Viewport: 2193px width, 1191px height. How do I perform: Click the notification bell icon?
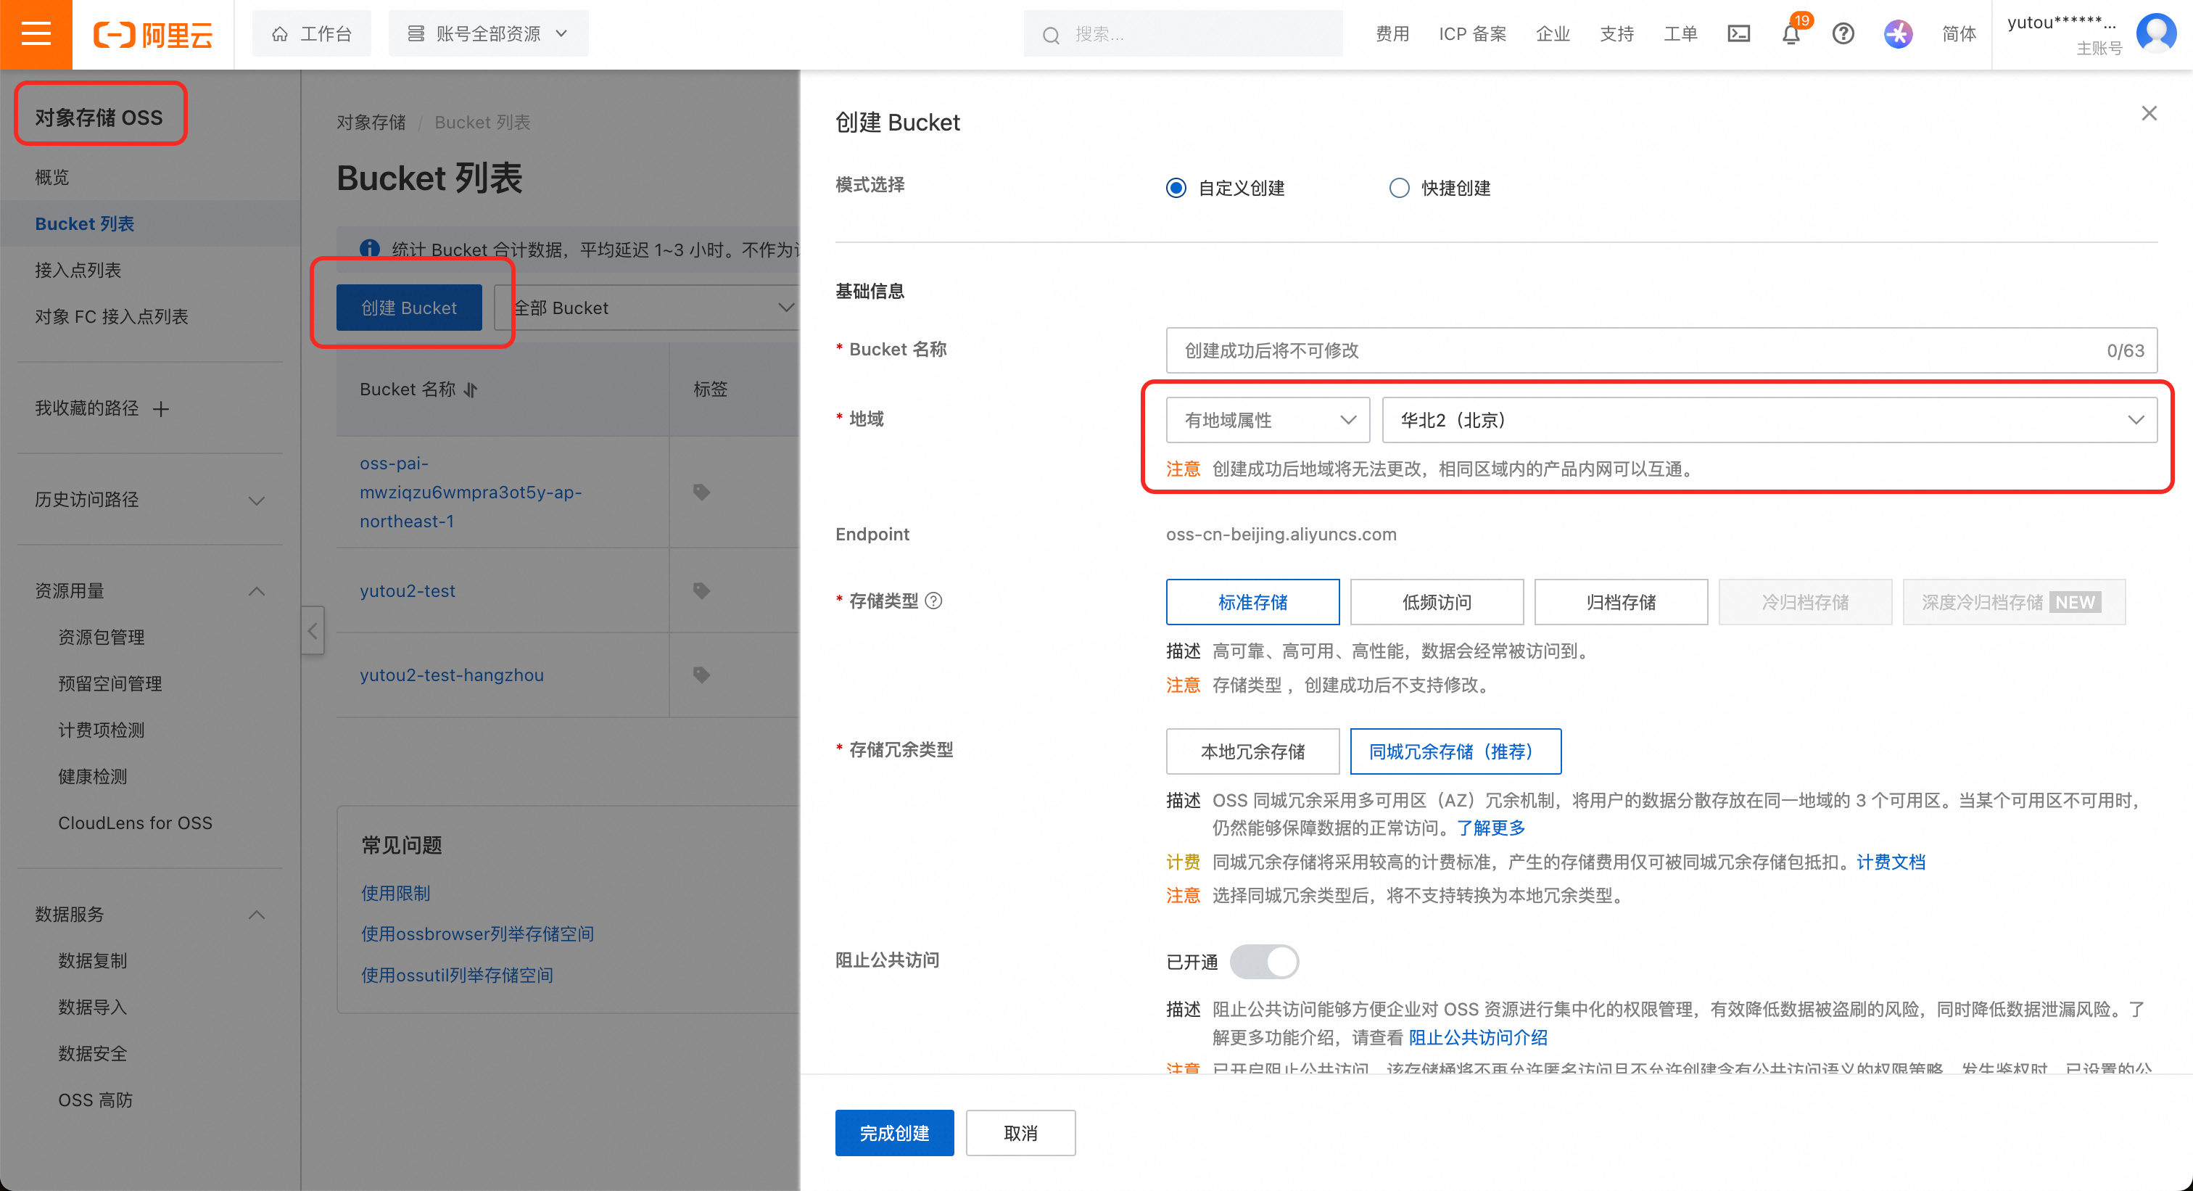(1791, 34)
